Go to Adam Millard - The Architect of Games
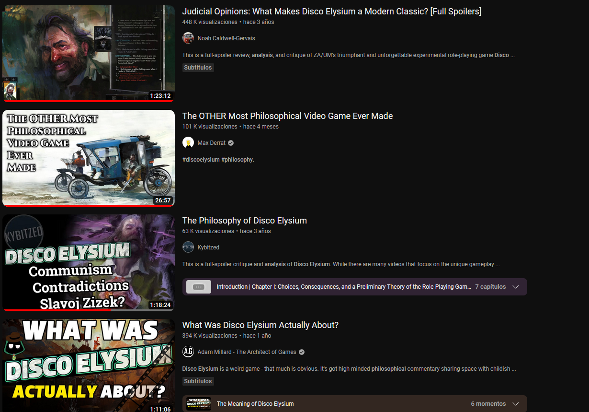This screenshot has height=412, width=589. 247,352
